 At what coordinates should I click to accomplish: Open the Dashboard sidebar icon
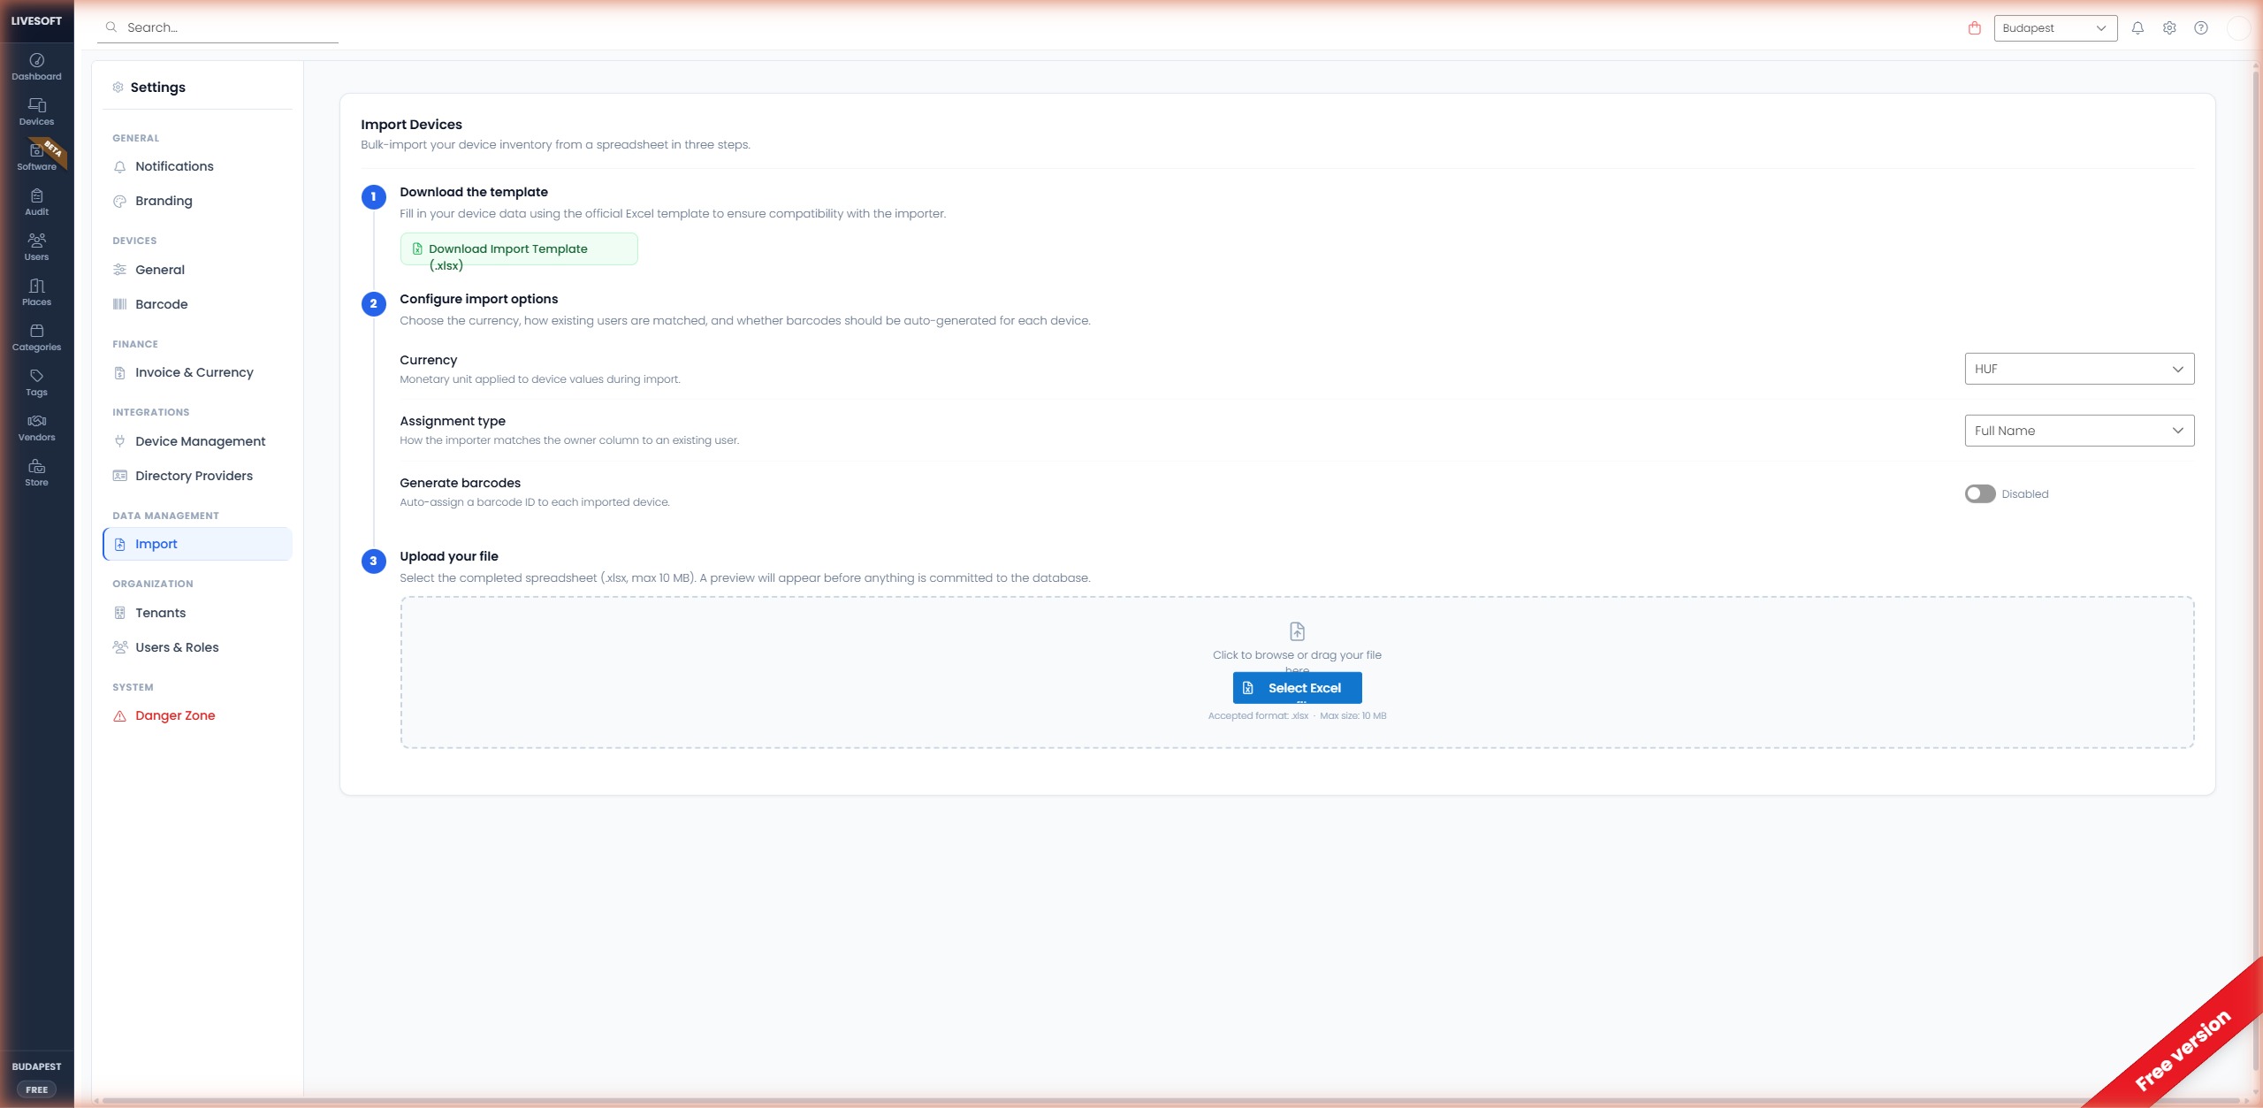pyautogui.click(x=36, y=66)
